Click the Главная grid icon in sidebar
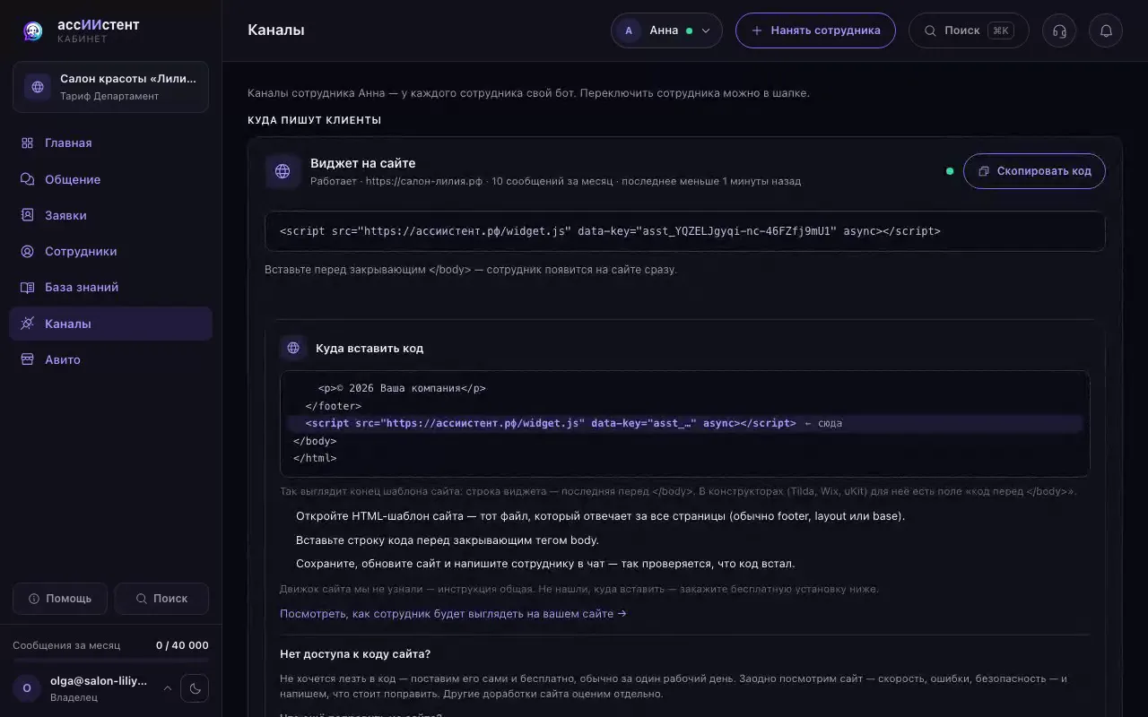 tap(27, 143)
